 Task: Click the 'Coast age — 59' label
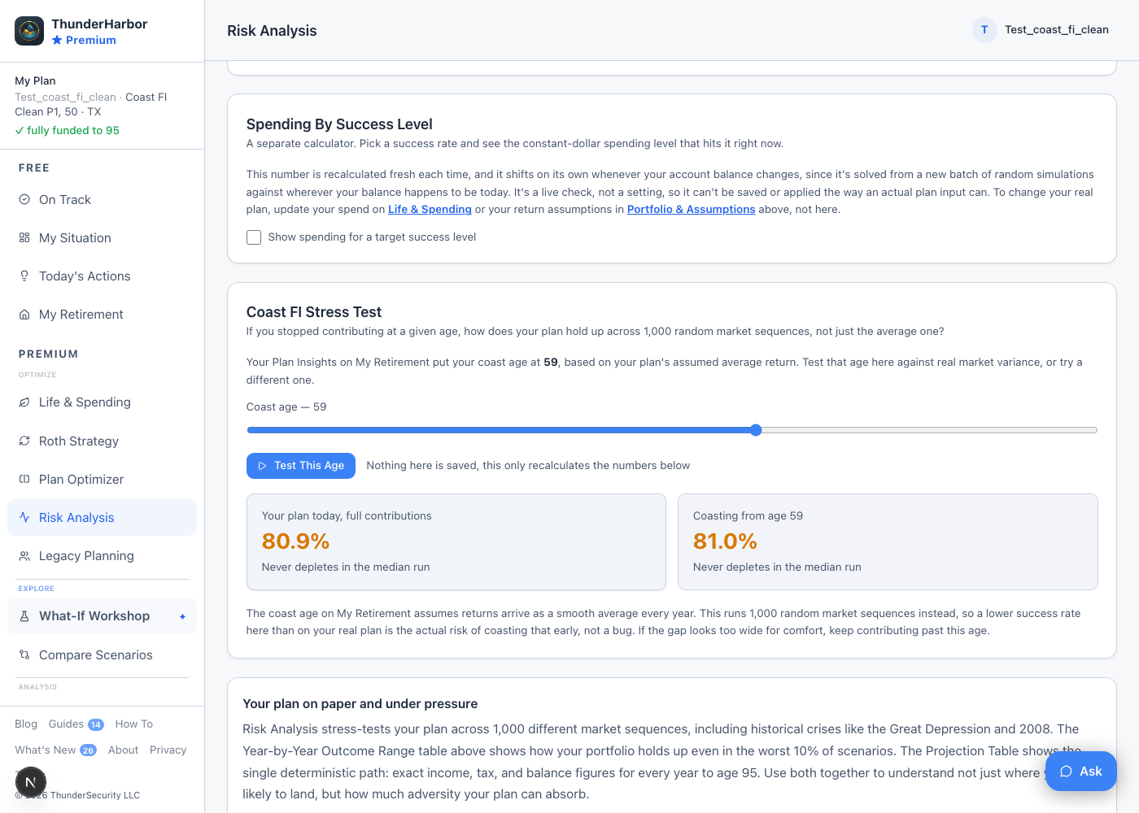click(286, 406)
